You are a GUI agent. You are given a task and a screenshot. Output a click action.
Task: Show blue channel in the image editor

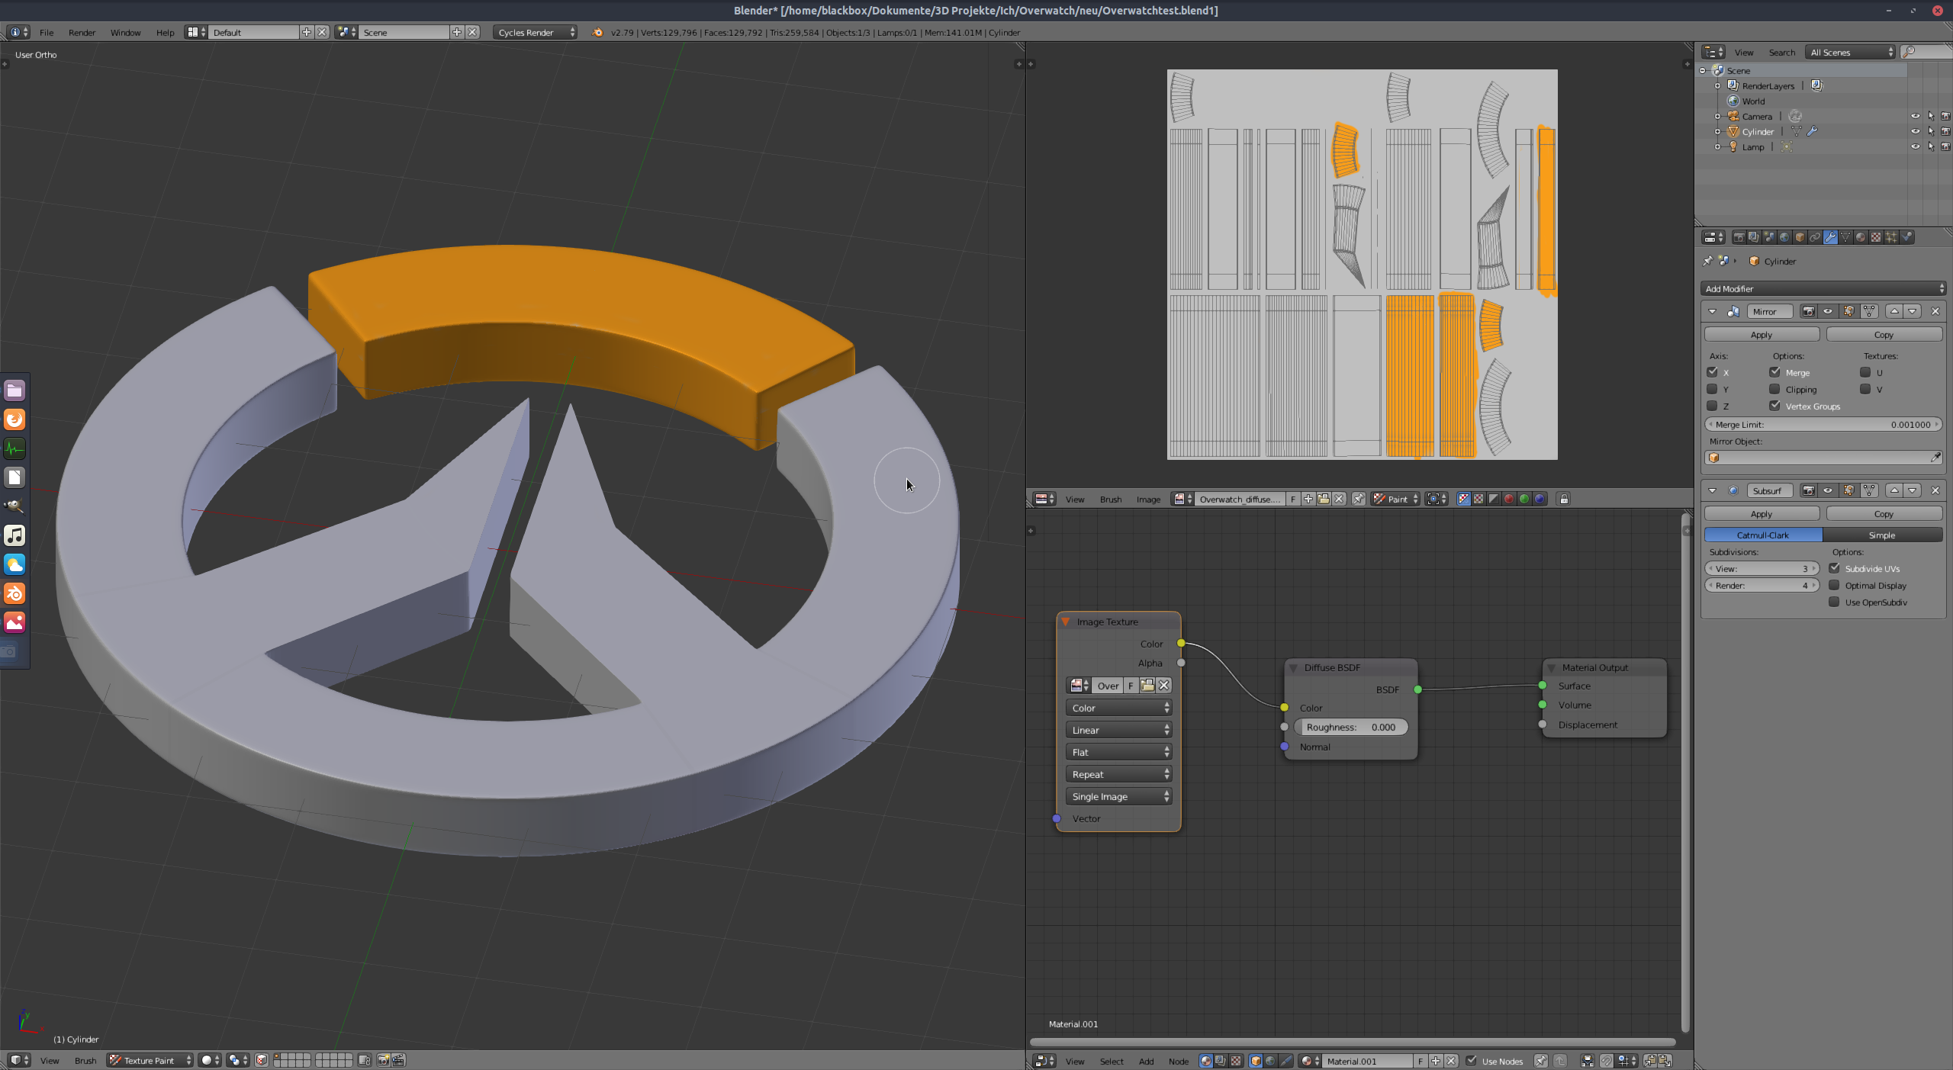coord(1540,499)
